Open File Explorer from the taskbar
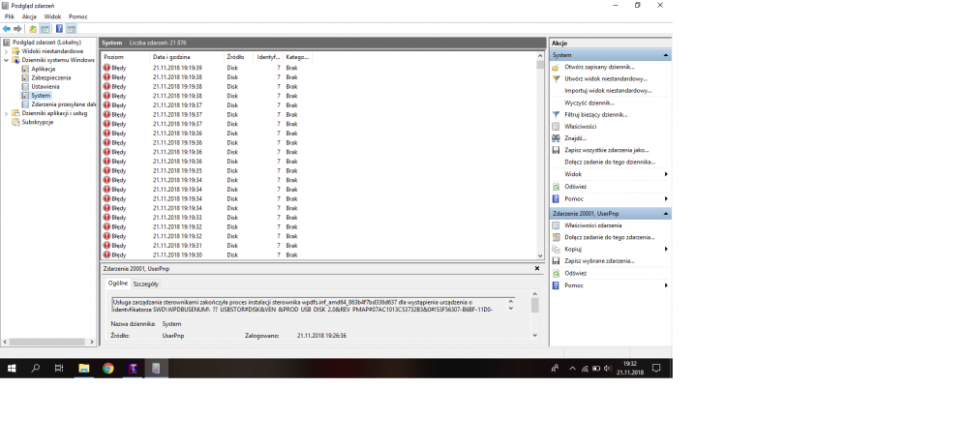This screenshot has width=968, height=448. click(x=83, y=368)
